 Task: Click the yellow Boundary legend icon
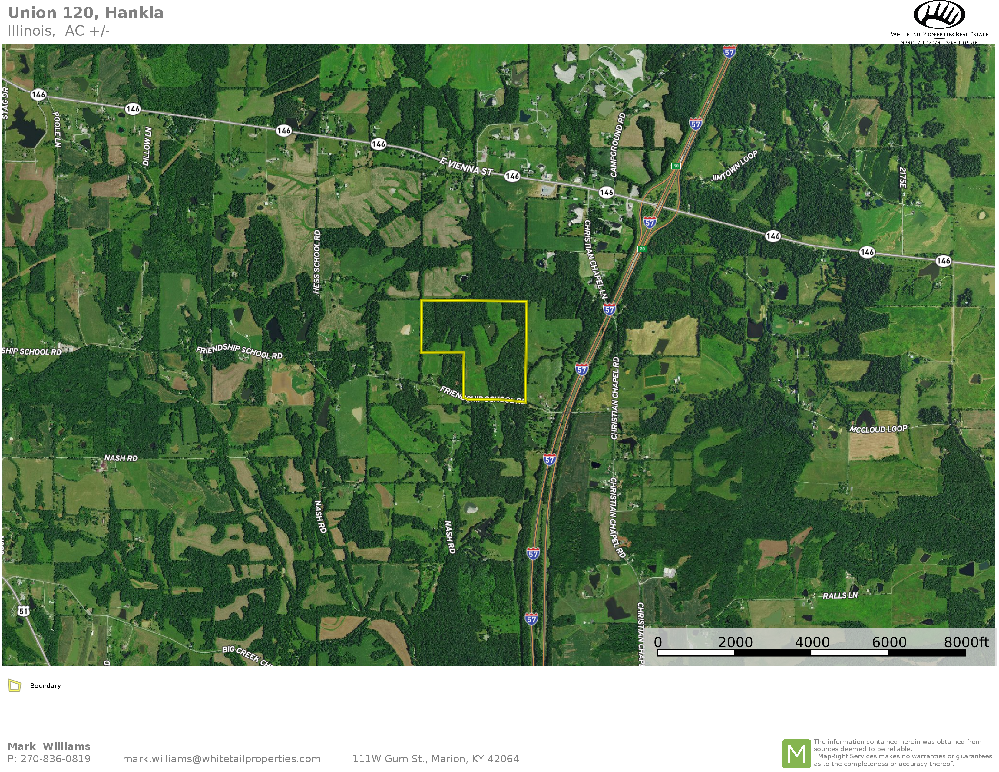15,685
